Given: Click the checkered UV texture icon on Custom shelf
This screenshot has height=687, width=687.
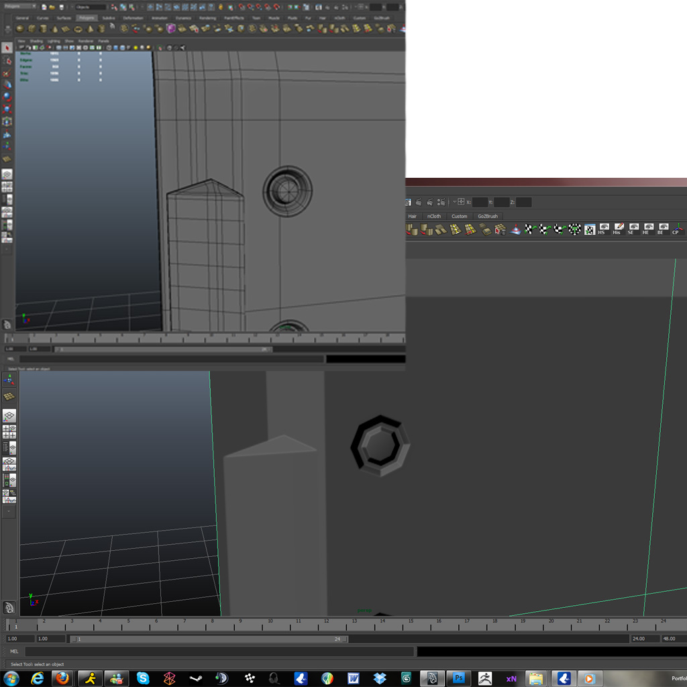Looking at the screenshot, I should pyautogui.click(x=590, y=229).
